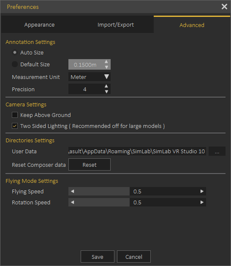Decrease Precision value with down arrow
Screen dimensions: 231x266
click(106, 92)
